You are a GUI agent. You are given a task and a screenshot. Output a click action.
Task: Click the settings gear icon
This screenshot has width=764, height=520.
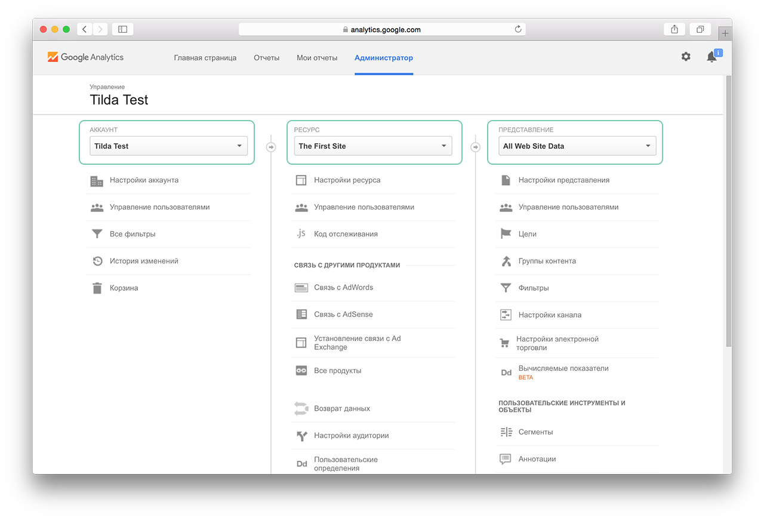click(686, 57)
